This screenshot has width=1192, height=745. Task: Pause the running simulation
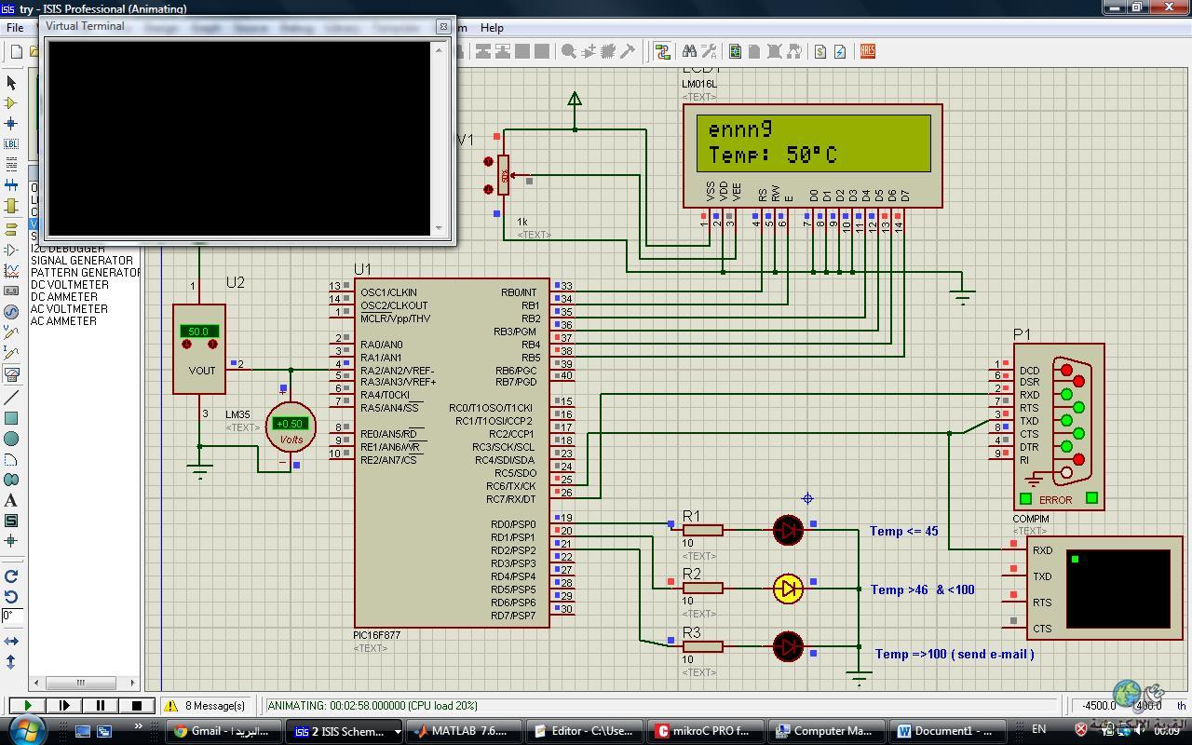(101, 706)
